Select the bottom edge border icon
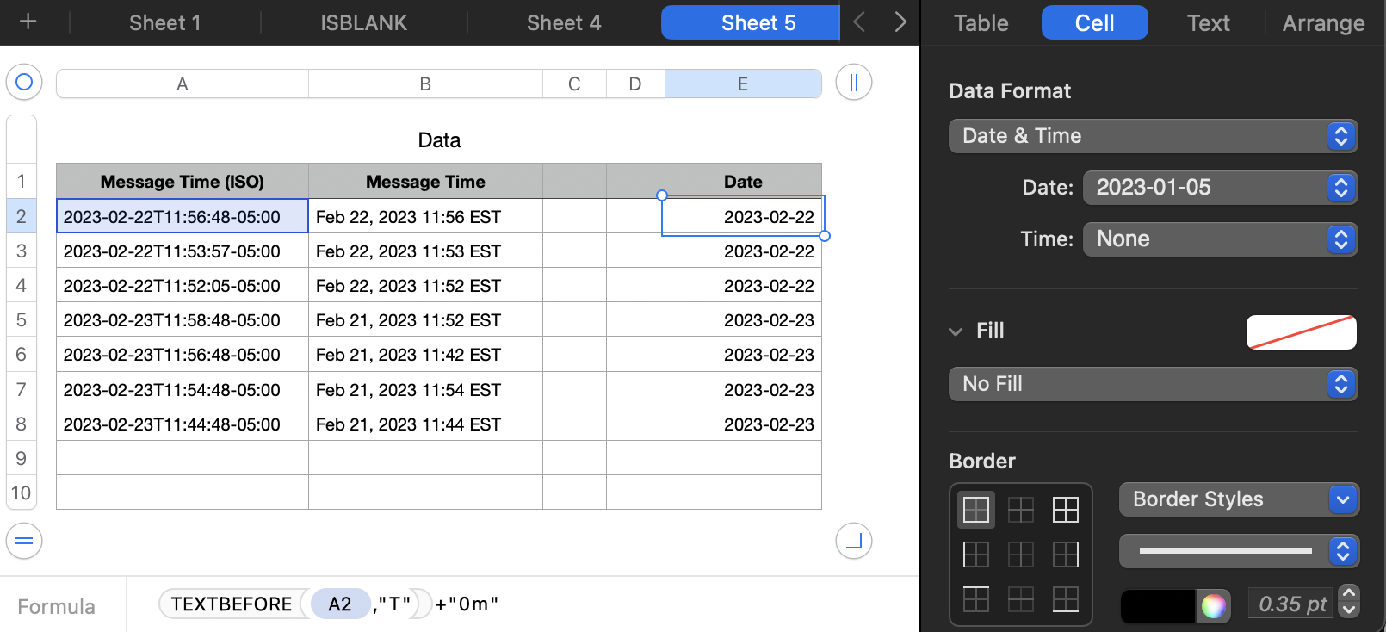The image size is (1386, 632). tap(1065, 599)
